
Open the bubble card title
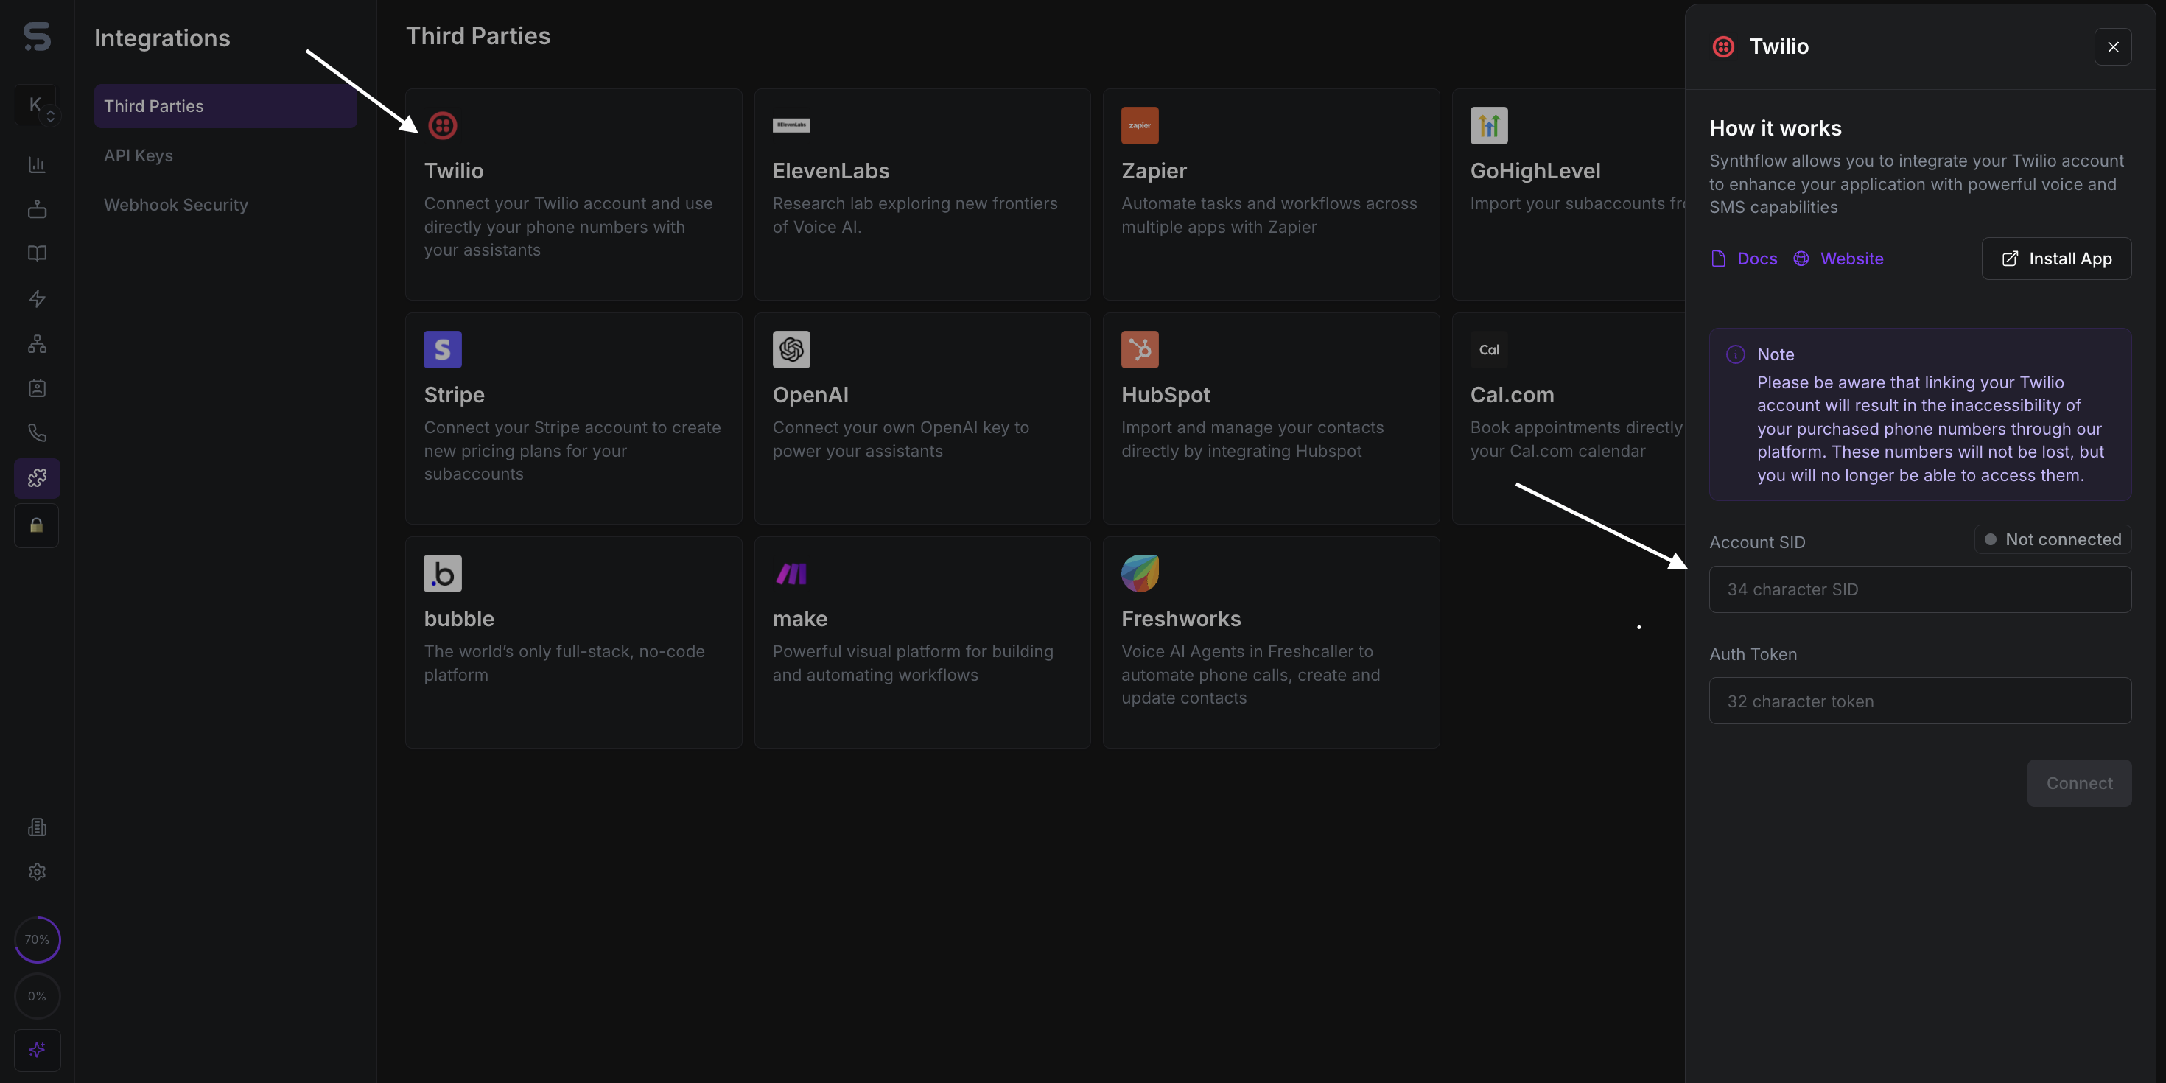[x=459, y=619]
